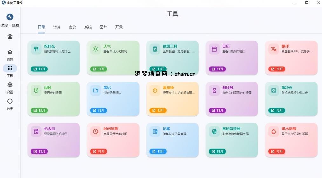
Task: Switch to the 开发 tab
Action: pos(119,27)
